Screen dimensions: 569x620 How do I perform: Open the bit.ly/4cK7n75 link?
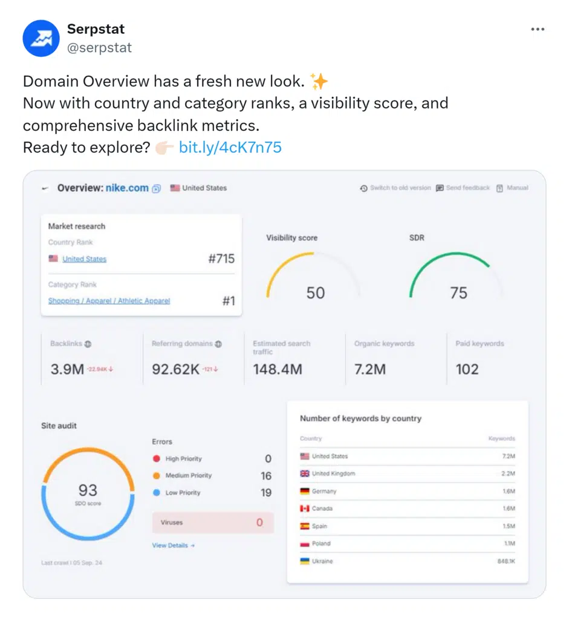point(230,147)
